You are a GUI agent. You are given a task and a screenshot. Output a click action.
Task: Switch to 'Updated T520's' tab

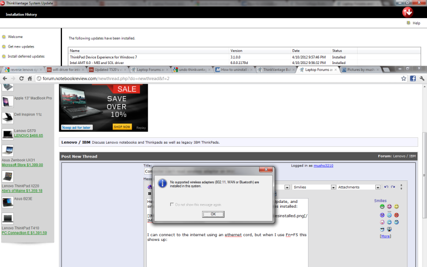coord(108,70)
